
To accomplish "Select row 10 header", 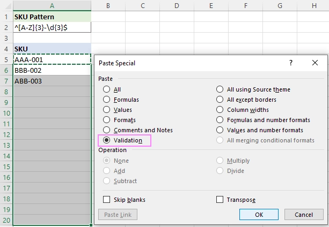I will (x=6, y=113).
